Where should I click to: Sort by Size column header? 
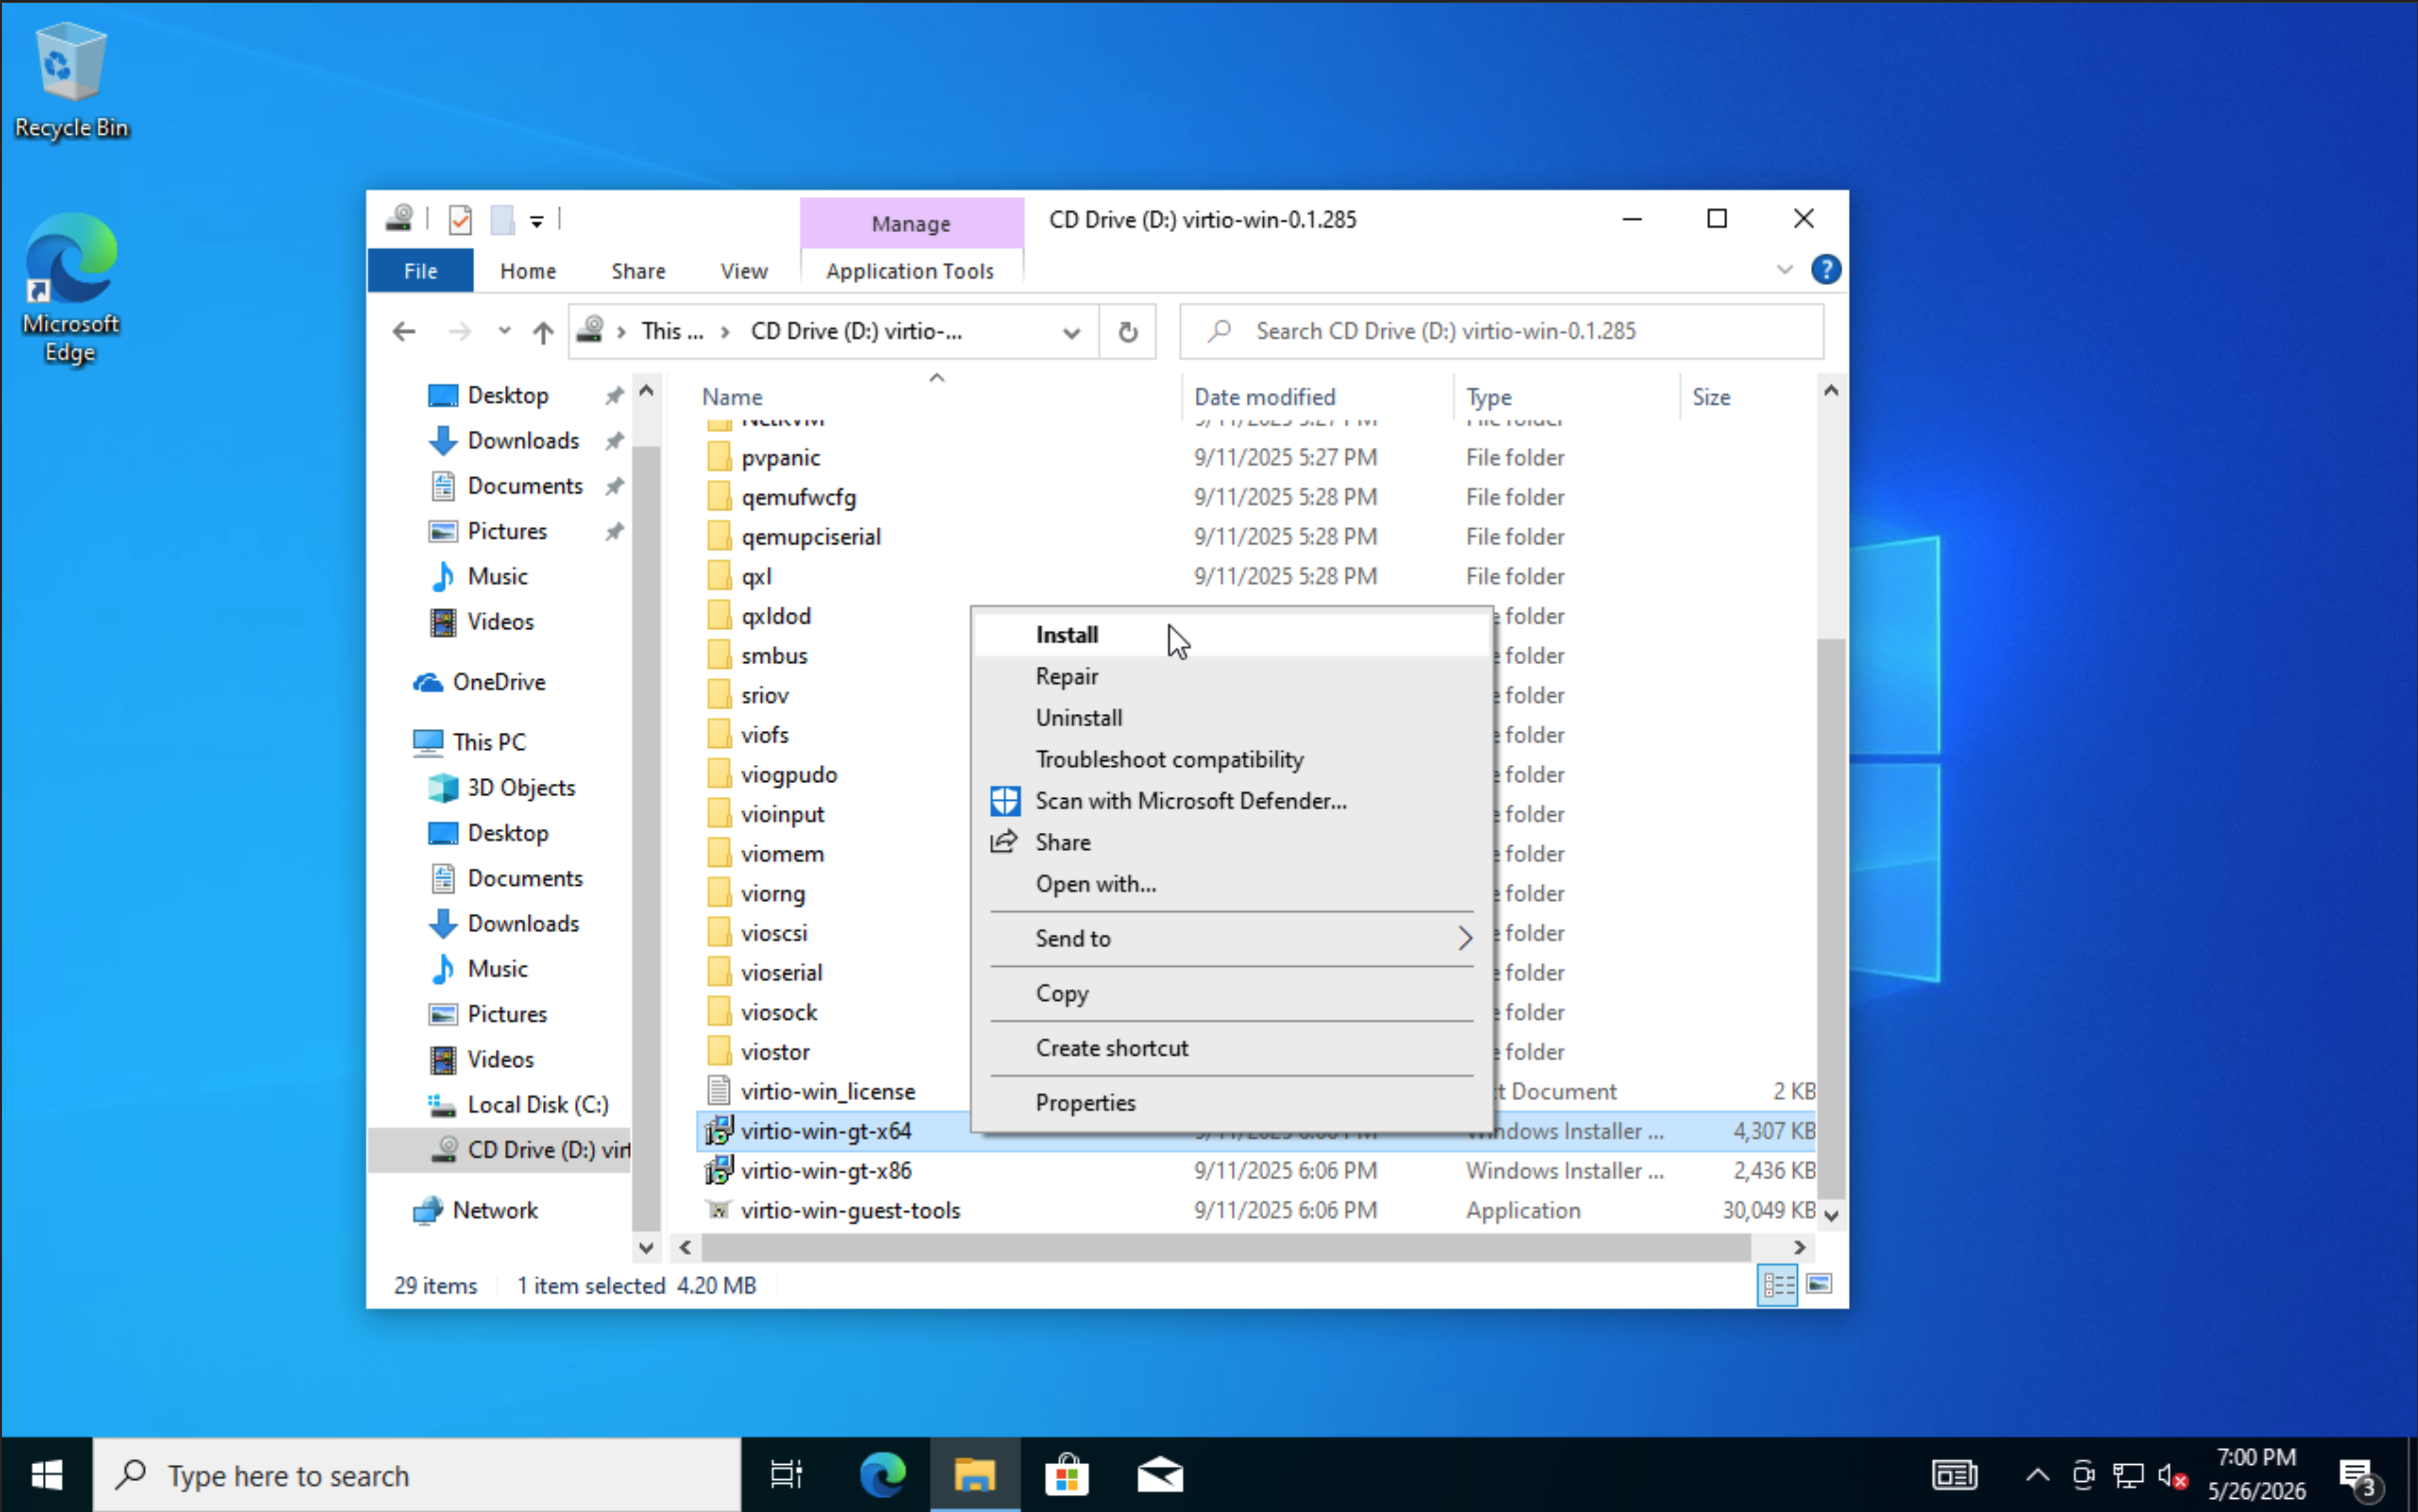tap(1711, 398)
